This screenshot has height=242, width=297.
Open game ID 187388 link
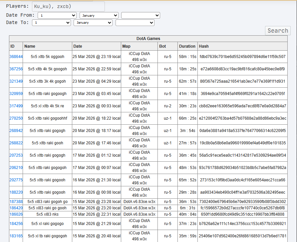click(16, 202)
